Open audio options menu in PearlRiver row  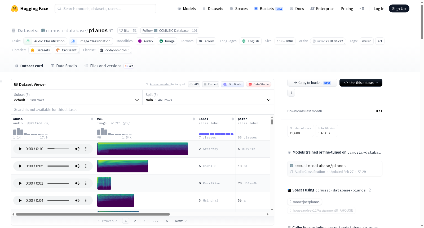tap(86, 183)
